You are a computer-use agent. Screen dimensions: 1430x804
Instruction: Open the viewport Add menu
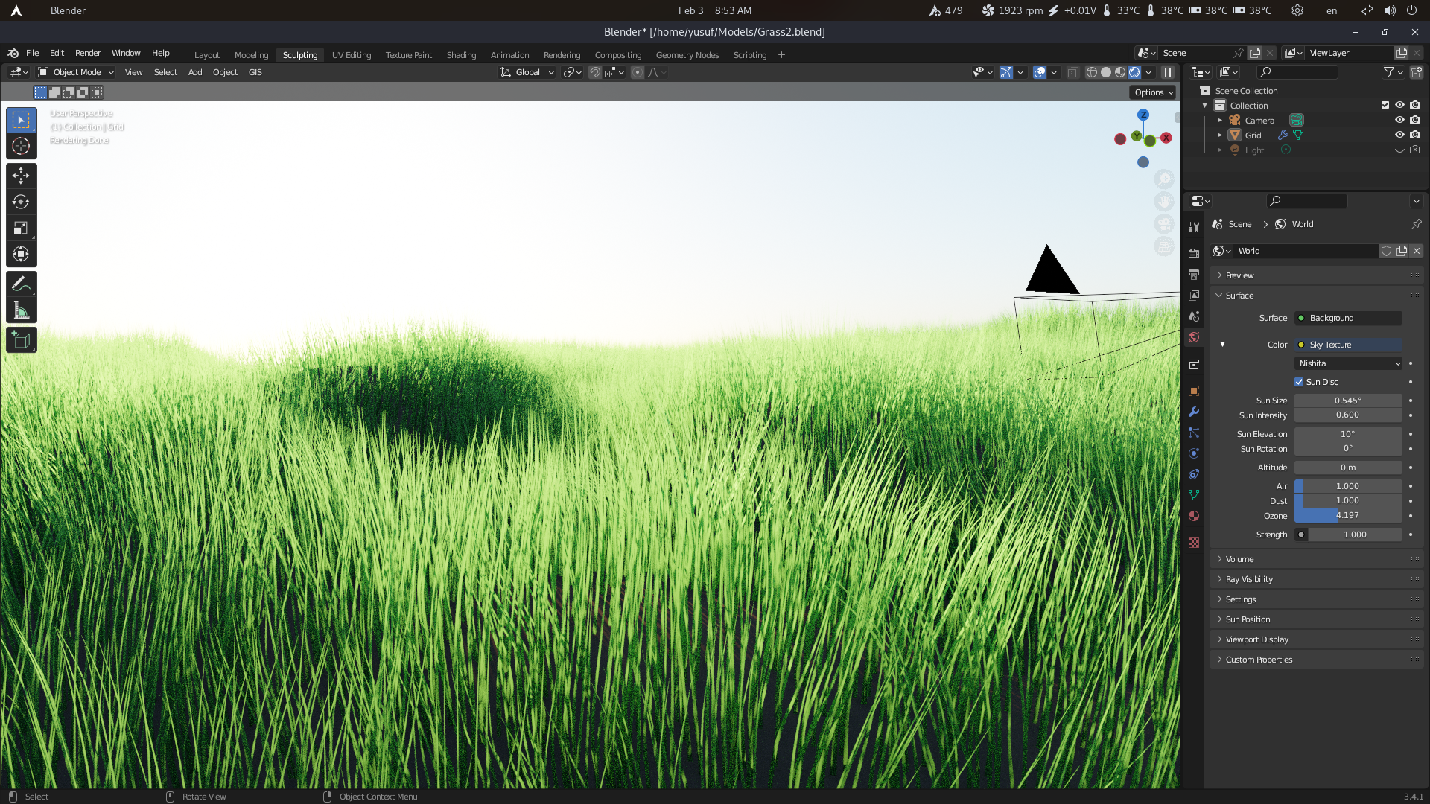195,72
